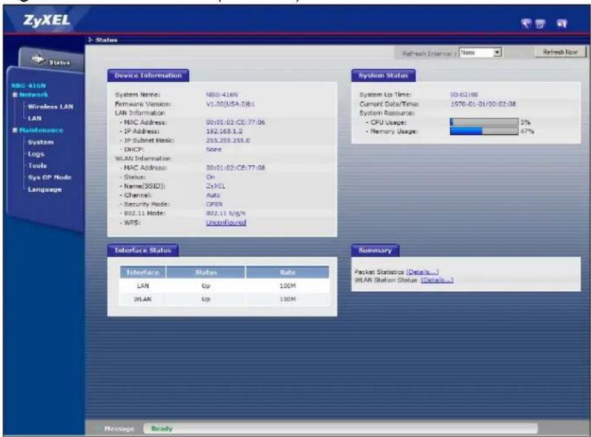Click the Status router icon in sidebar

click(x=38, y=59)
